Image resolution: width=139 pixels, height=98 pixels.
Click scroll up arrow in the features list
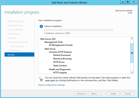click(x=132, y=38)
